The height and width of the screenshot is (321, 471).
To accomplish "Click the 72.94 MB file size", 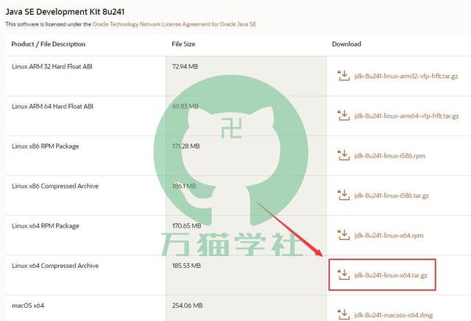I will (x=185, y=66).
